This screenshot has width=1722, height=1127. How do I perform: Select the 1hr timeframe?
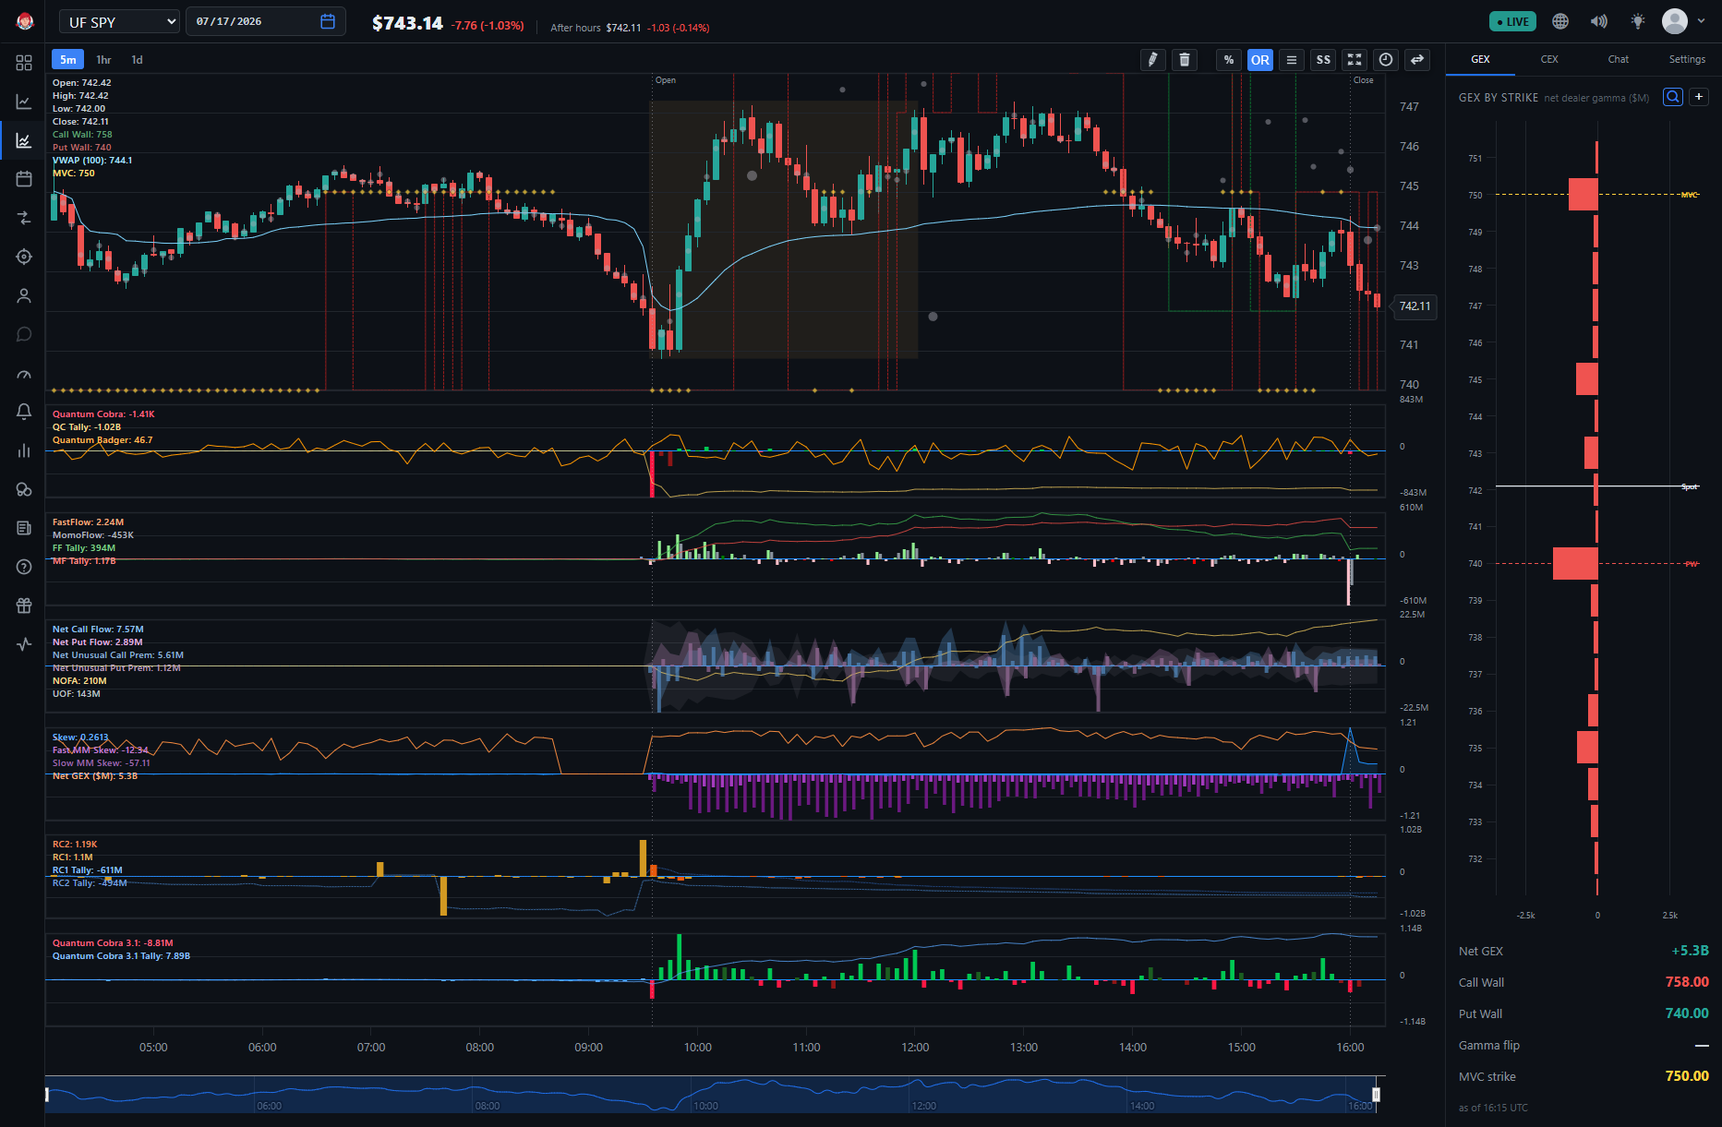click(x=103, y=60)
